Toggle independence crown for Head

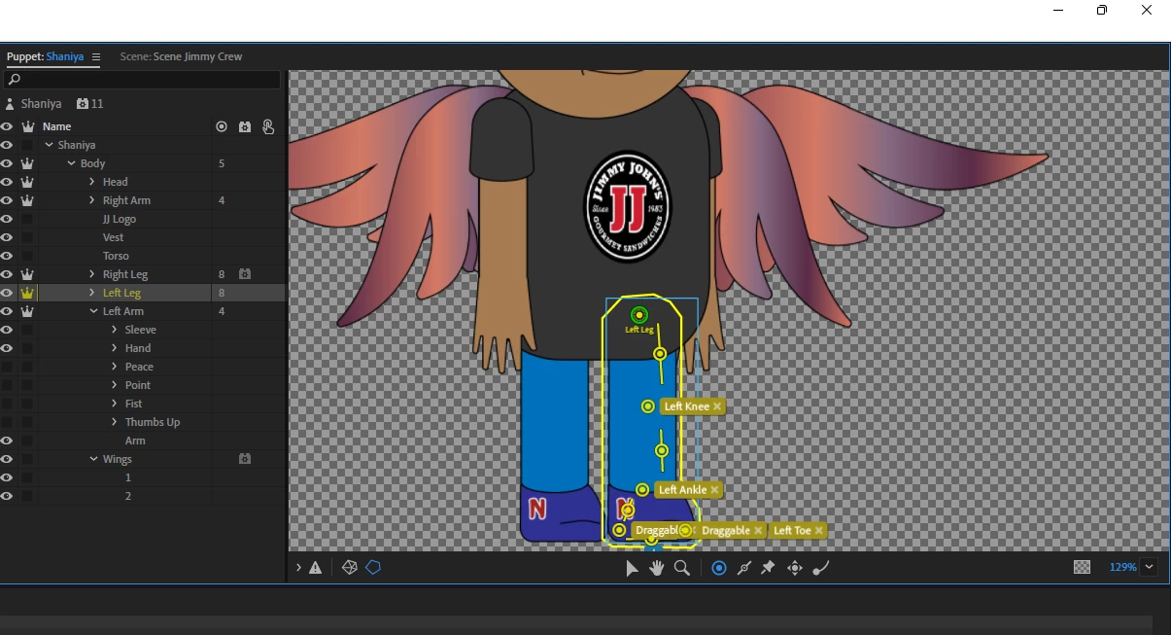coord(27,182)
